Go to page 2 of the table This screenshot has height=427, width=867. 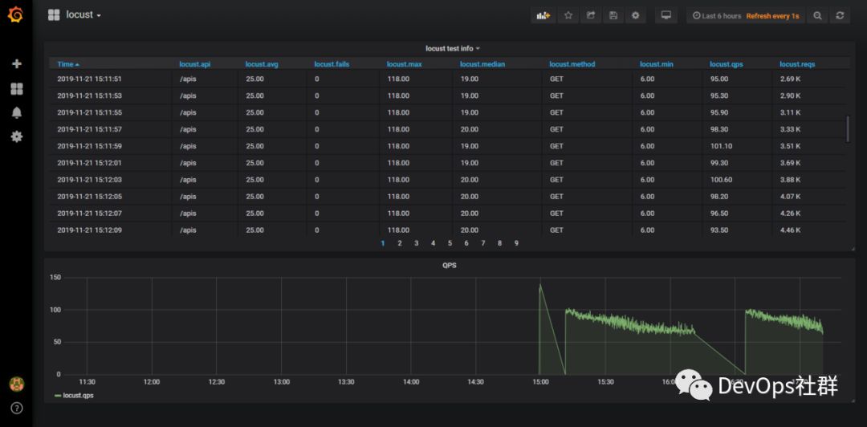(x=399, y=243)
